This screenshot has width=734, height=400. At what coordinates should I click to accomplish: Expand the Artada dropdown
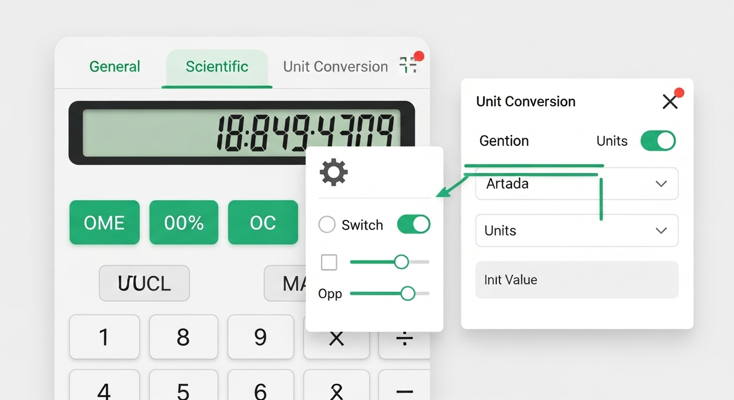(x=577, y=183)
